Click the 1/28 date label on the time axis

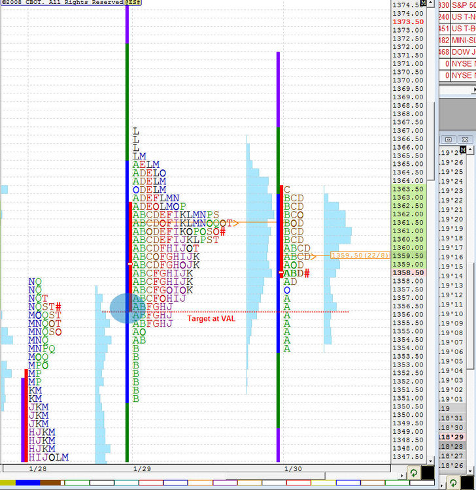pyautogui.click(x=37, y=468)
